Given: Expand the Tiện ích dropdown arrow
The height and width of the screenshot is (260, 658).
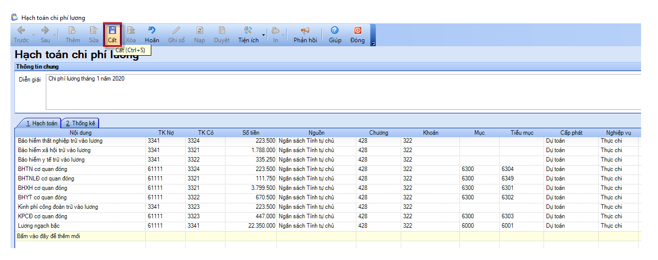Looking at the screenshot, I should 263,35.
